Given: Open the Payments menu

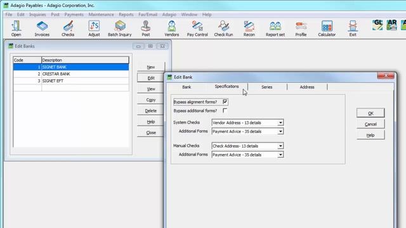Looking at the screenshot, I should [x=74, y=15].
